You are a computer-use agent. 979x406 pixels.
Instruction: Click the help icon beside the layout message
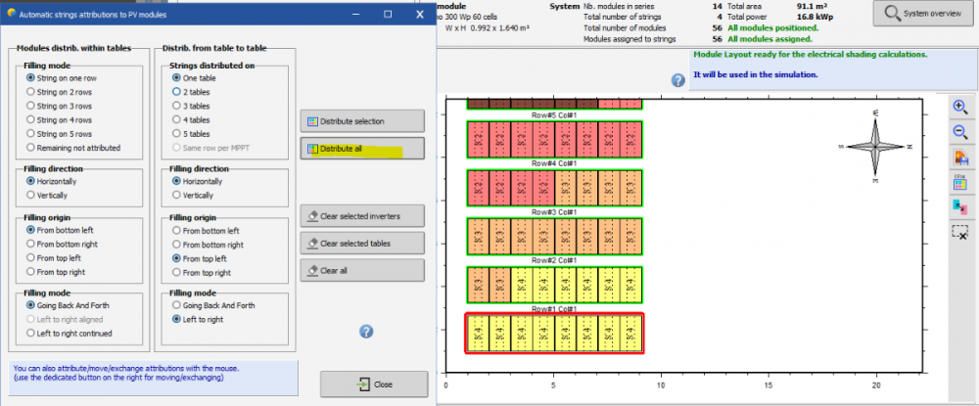(677, 79)
